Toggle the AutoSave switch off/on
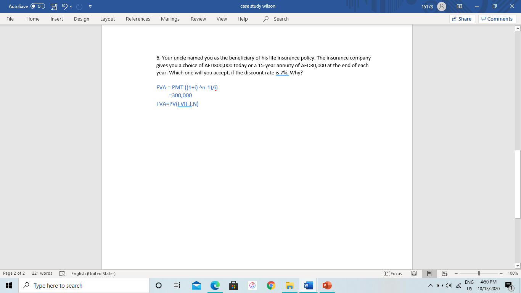This screenshot has height=293, width=521. click(37, 6)
